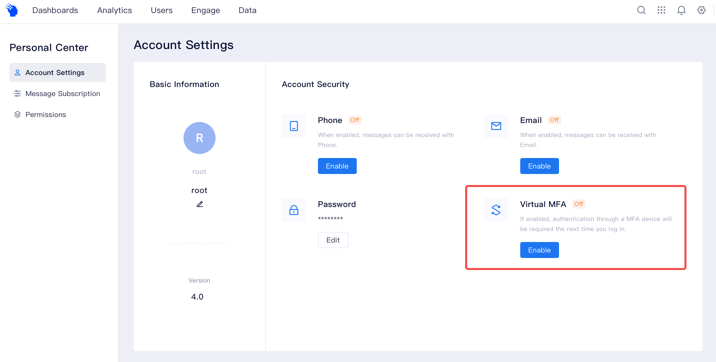This screenshot has width=716, height=362.
Task: Click the Phone device icon
Action: (294, 126)
